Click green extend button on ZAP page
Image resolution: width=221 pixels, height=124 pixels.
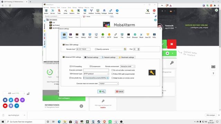click(64, 98)
